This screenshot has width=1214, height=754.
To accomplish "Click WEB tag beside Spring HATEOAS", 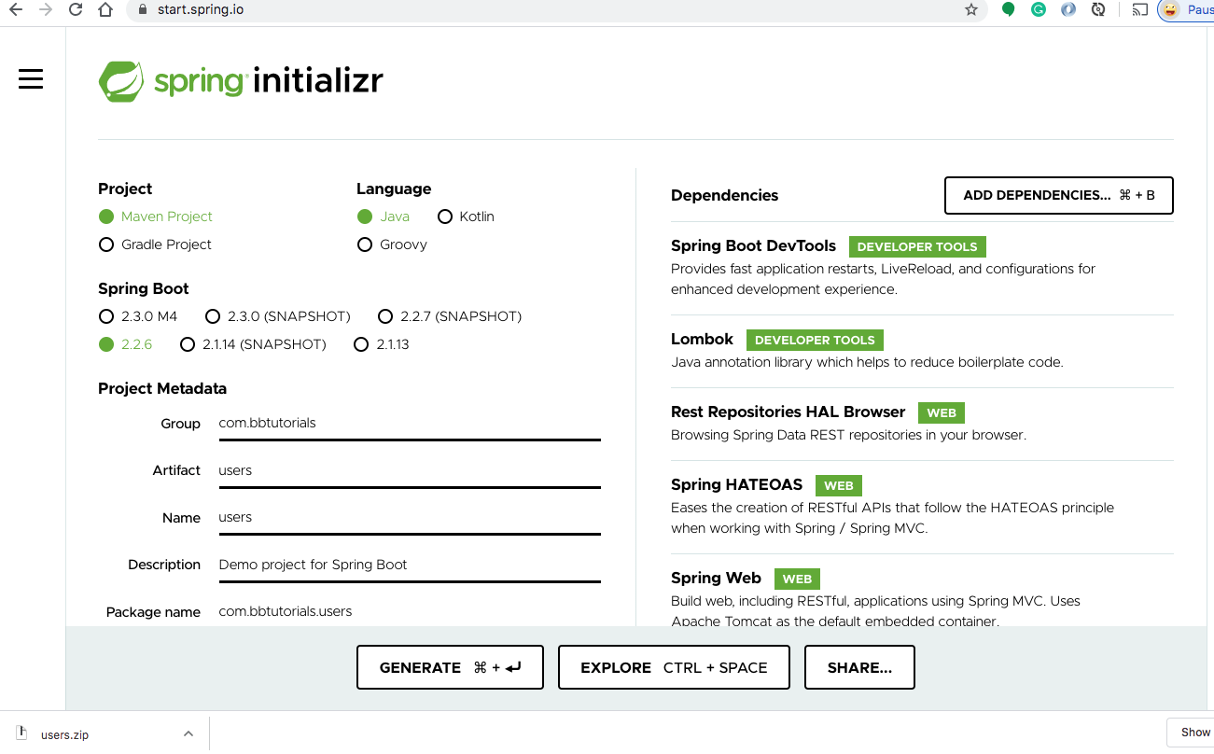I will 839,486.
